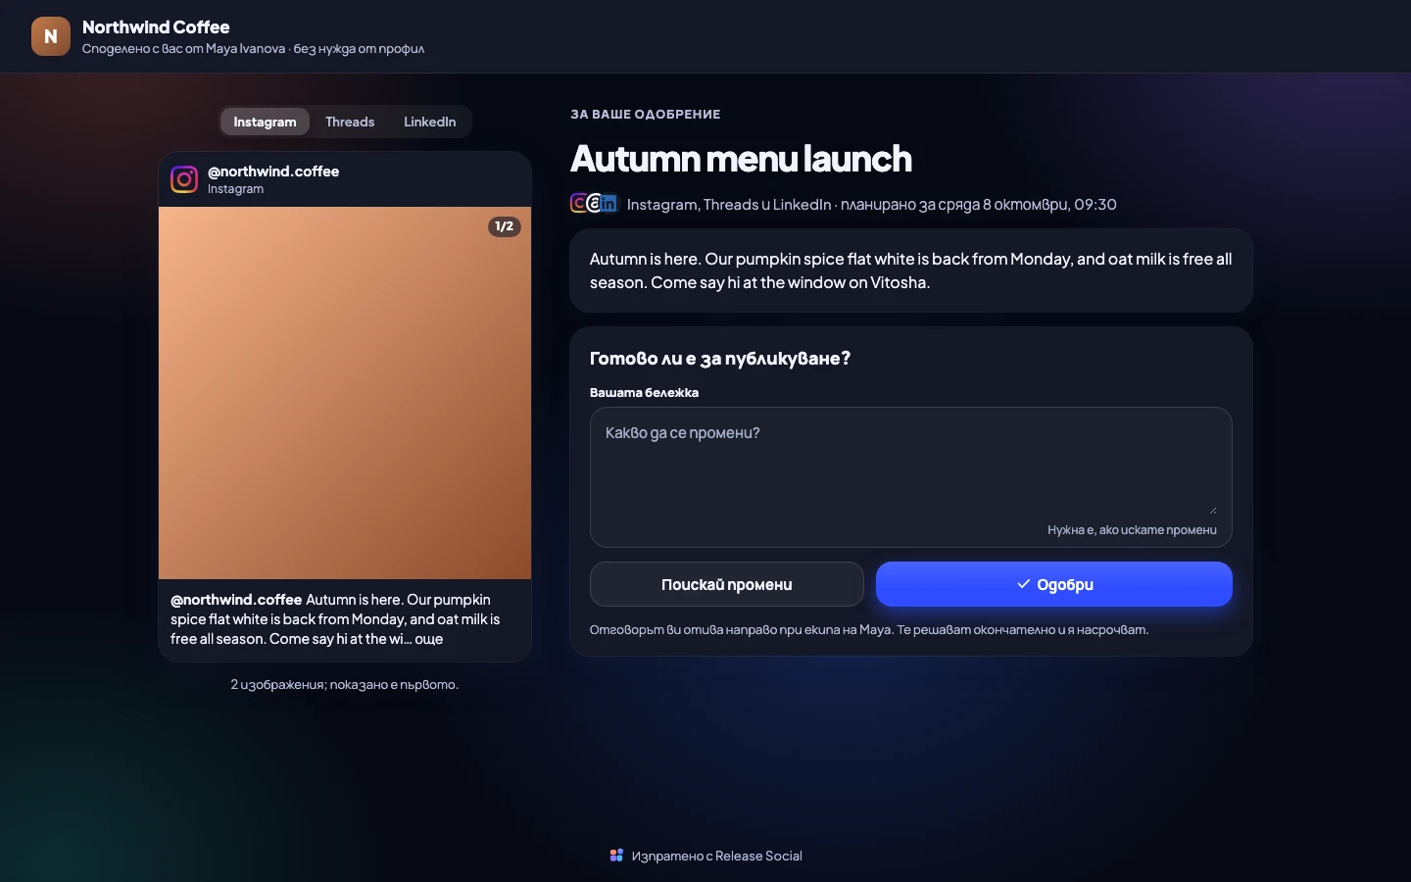Click the checkmark icon in the Одобри button

point(1023,584)
